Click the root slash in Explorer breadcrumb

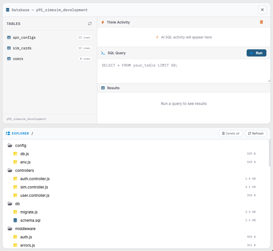coord(32,133)
